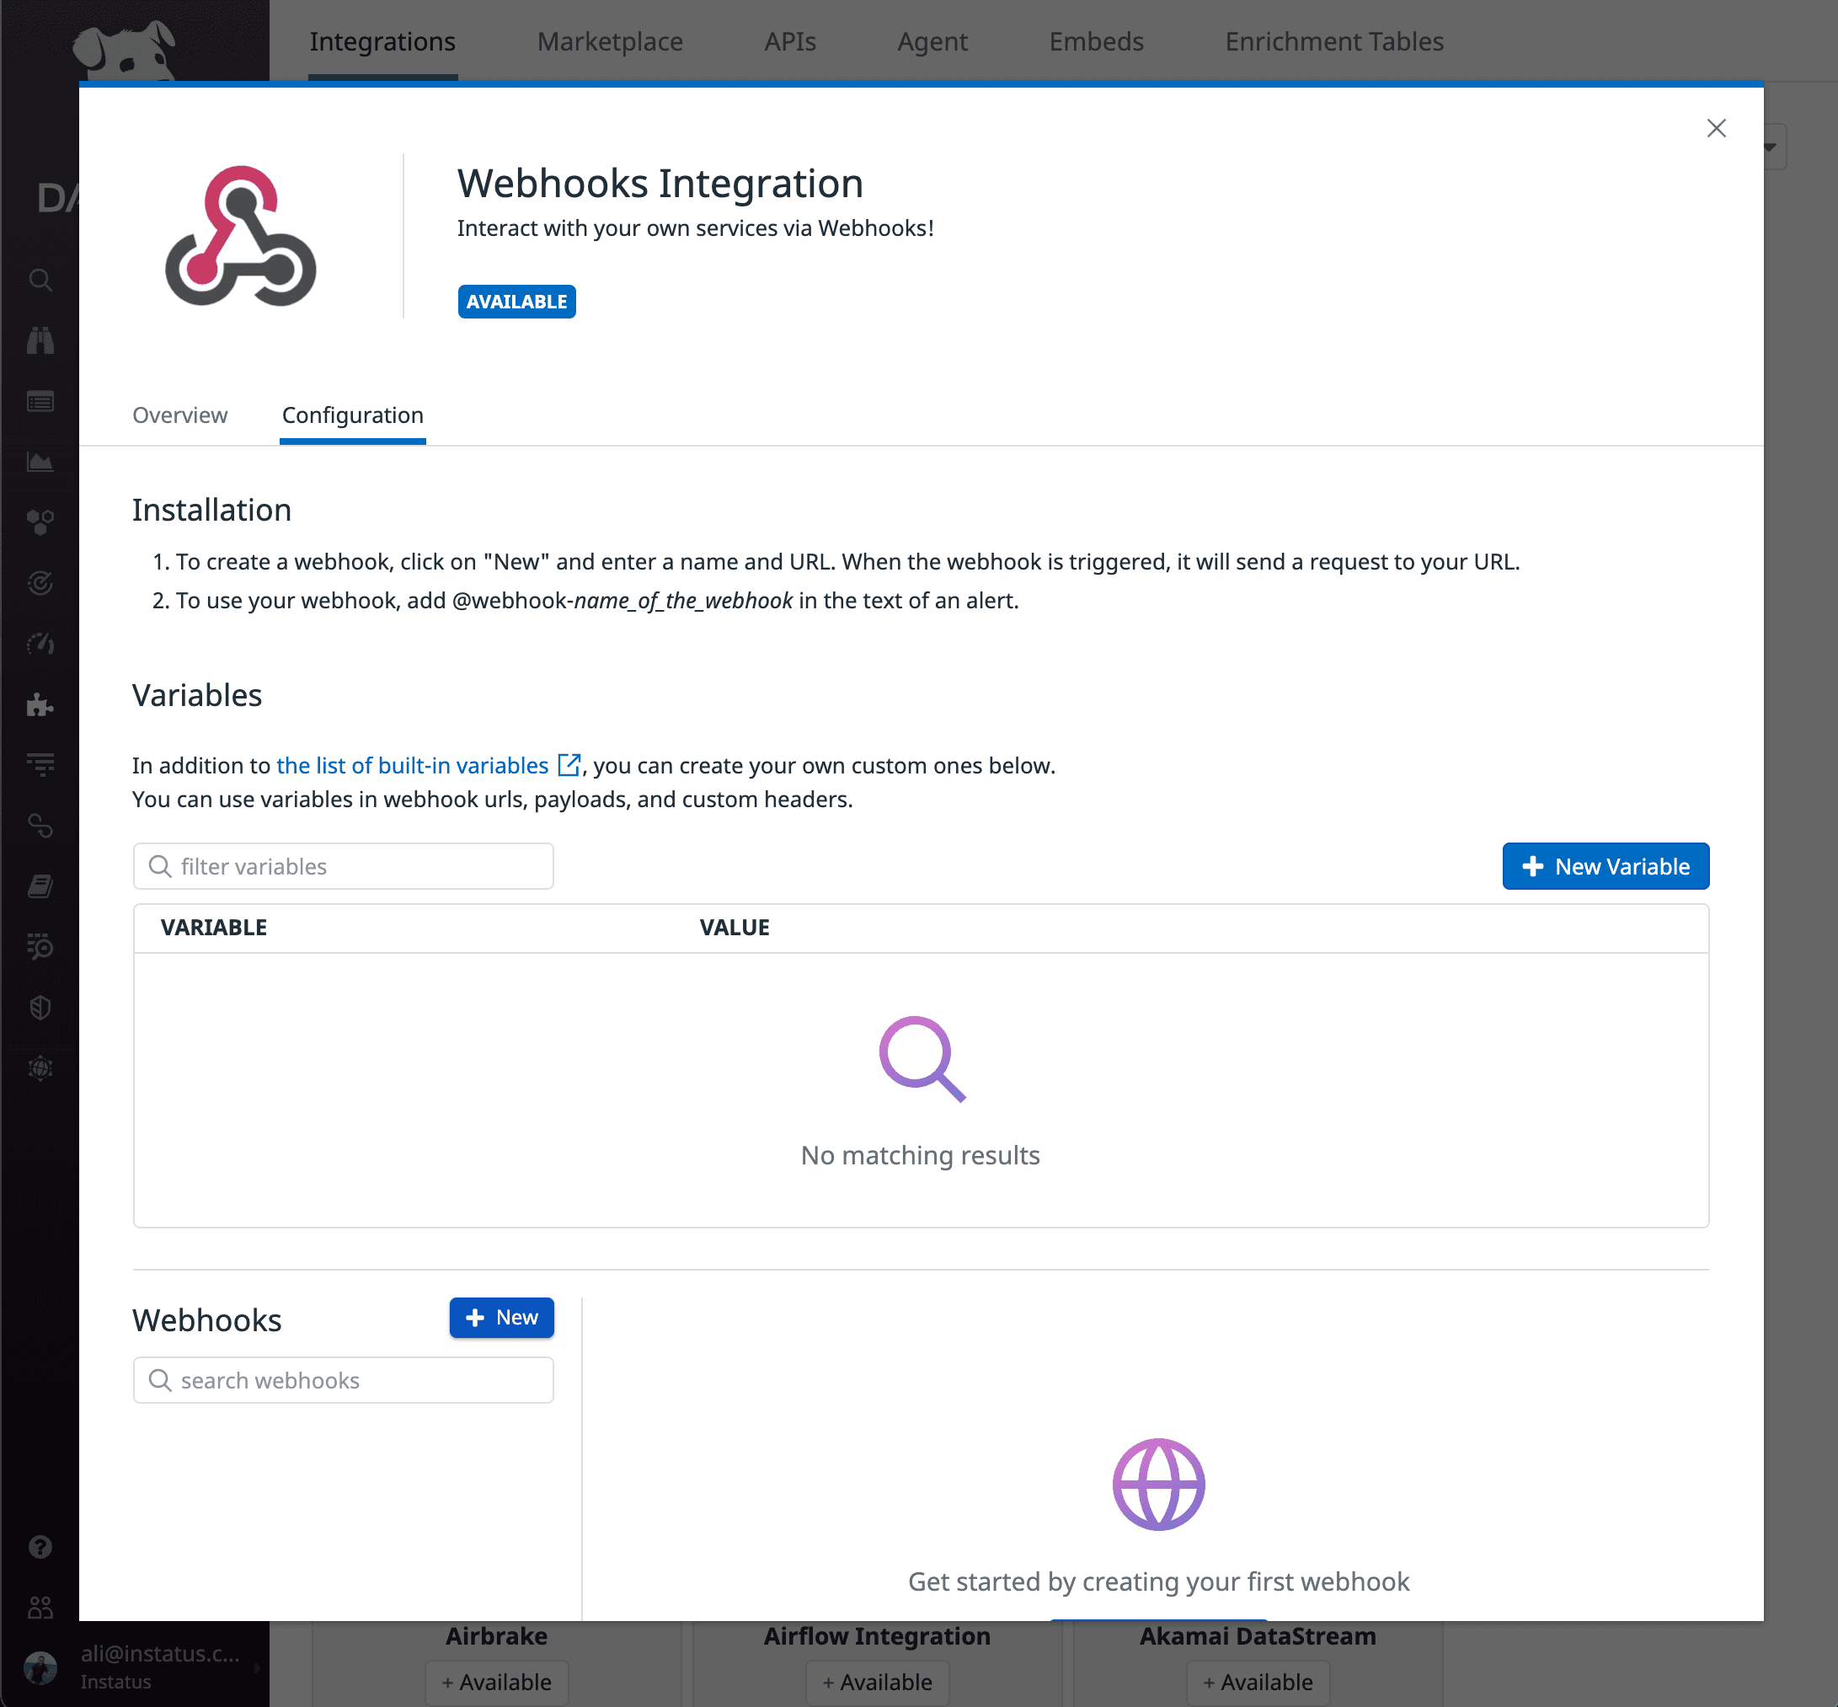Viewport: 1838px width, 1707px height.
Task: Switch to the Overview tab
Action: point(179,414)
